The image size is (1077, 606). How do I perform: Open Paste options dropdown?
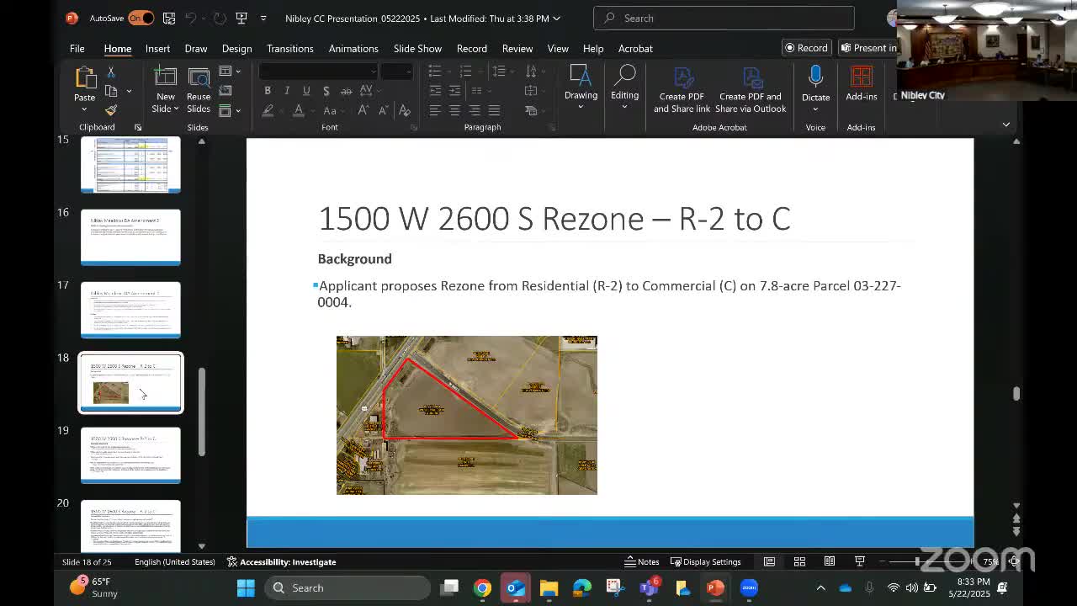coord(84,109)
